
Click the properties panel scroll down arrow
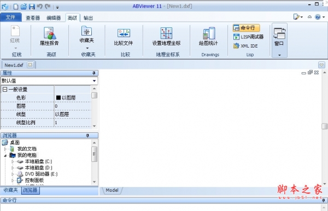pos(95,126)
